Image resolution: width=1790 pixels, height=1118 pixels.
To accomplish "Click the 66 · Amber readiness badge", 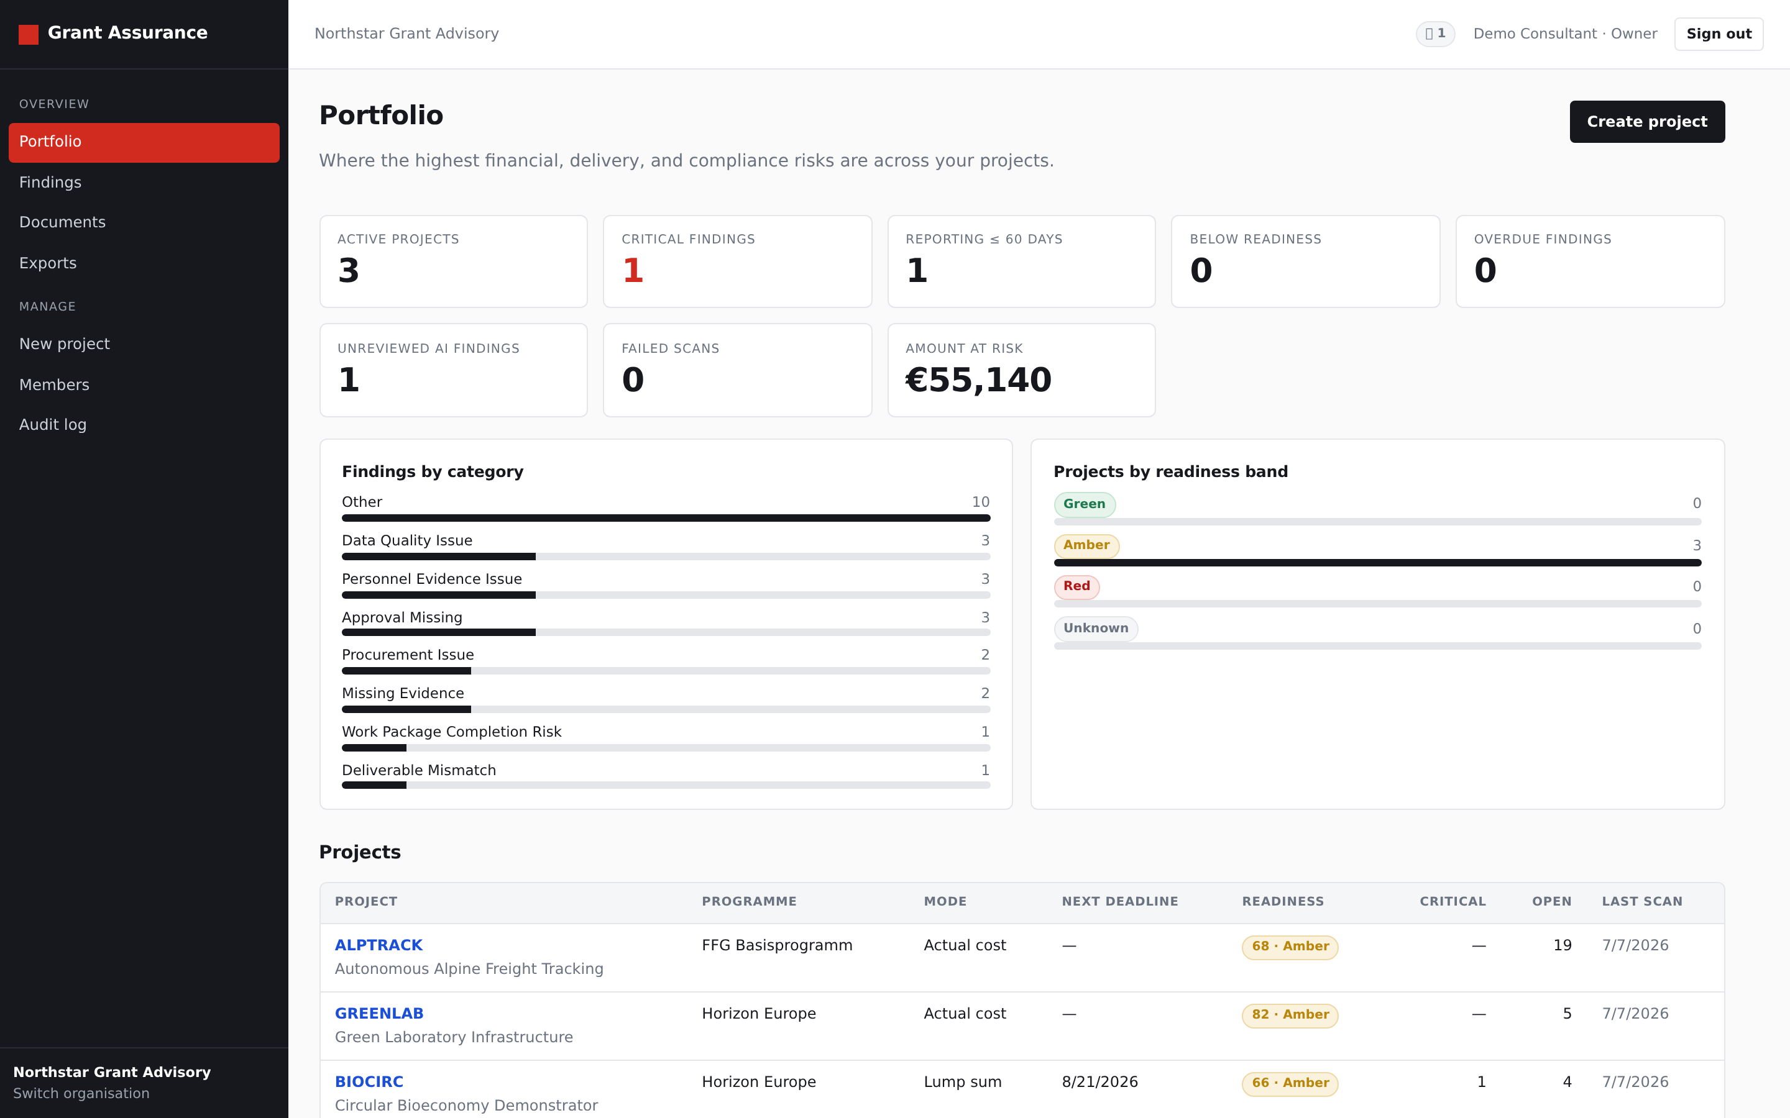I will [x=1290, y=1083].
